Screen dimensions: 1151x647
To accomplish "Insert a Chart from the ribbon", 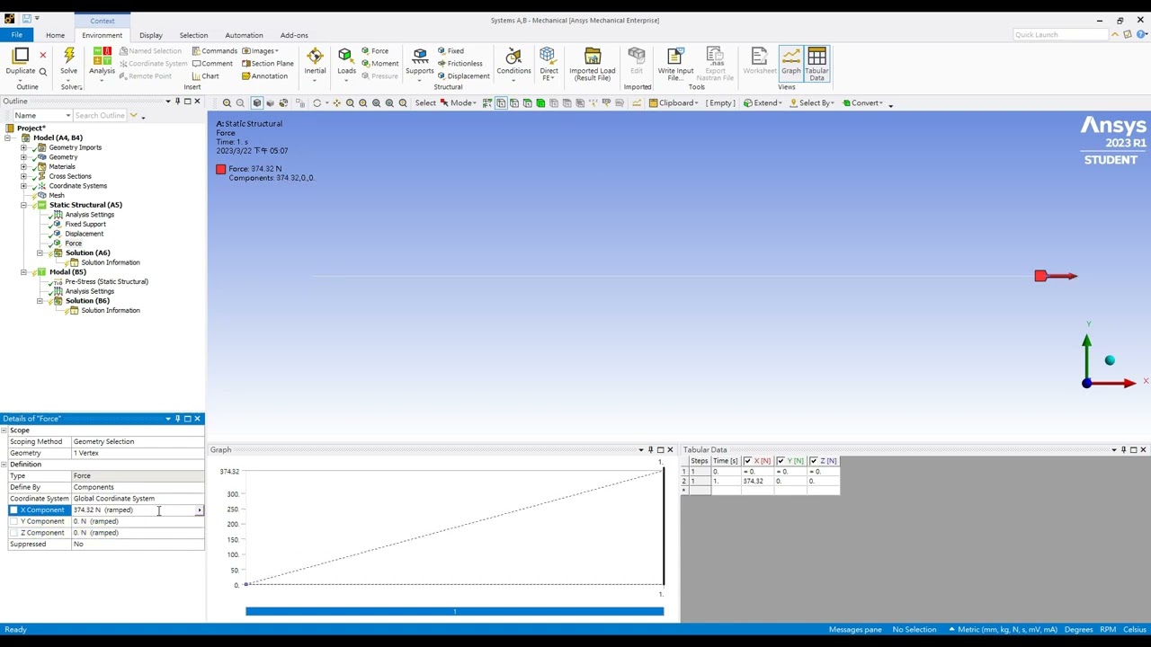I will coord(206,76).
